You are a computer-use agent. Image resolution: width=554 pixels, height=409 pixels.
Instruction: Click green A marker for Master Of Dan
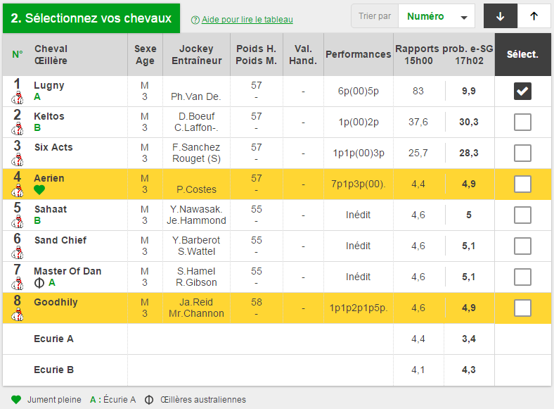click(x=52, y=283)
